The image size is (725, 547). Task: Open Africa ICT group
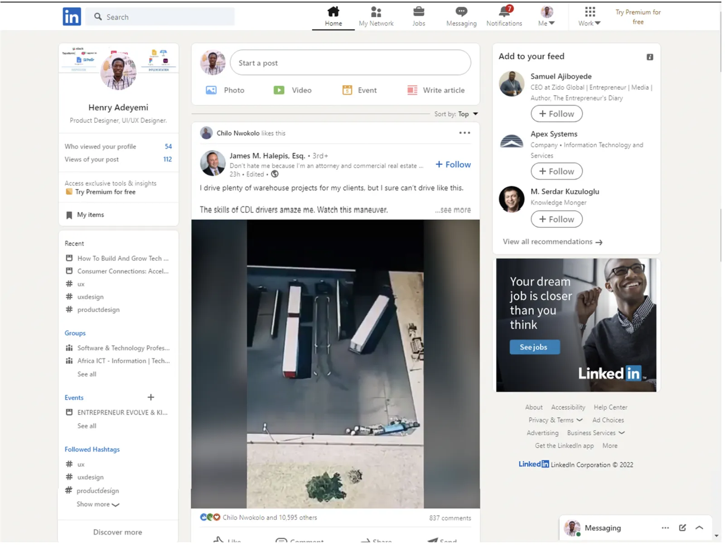[x=118, y=361]
